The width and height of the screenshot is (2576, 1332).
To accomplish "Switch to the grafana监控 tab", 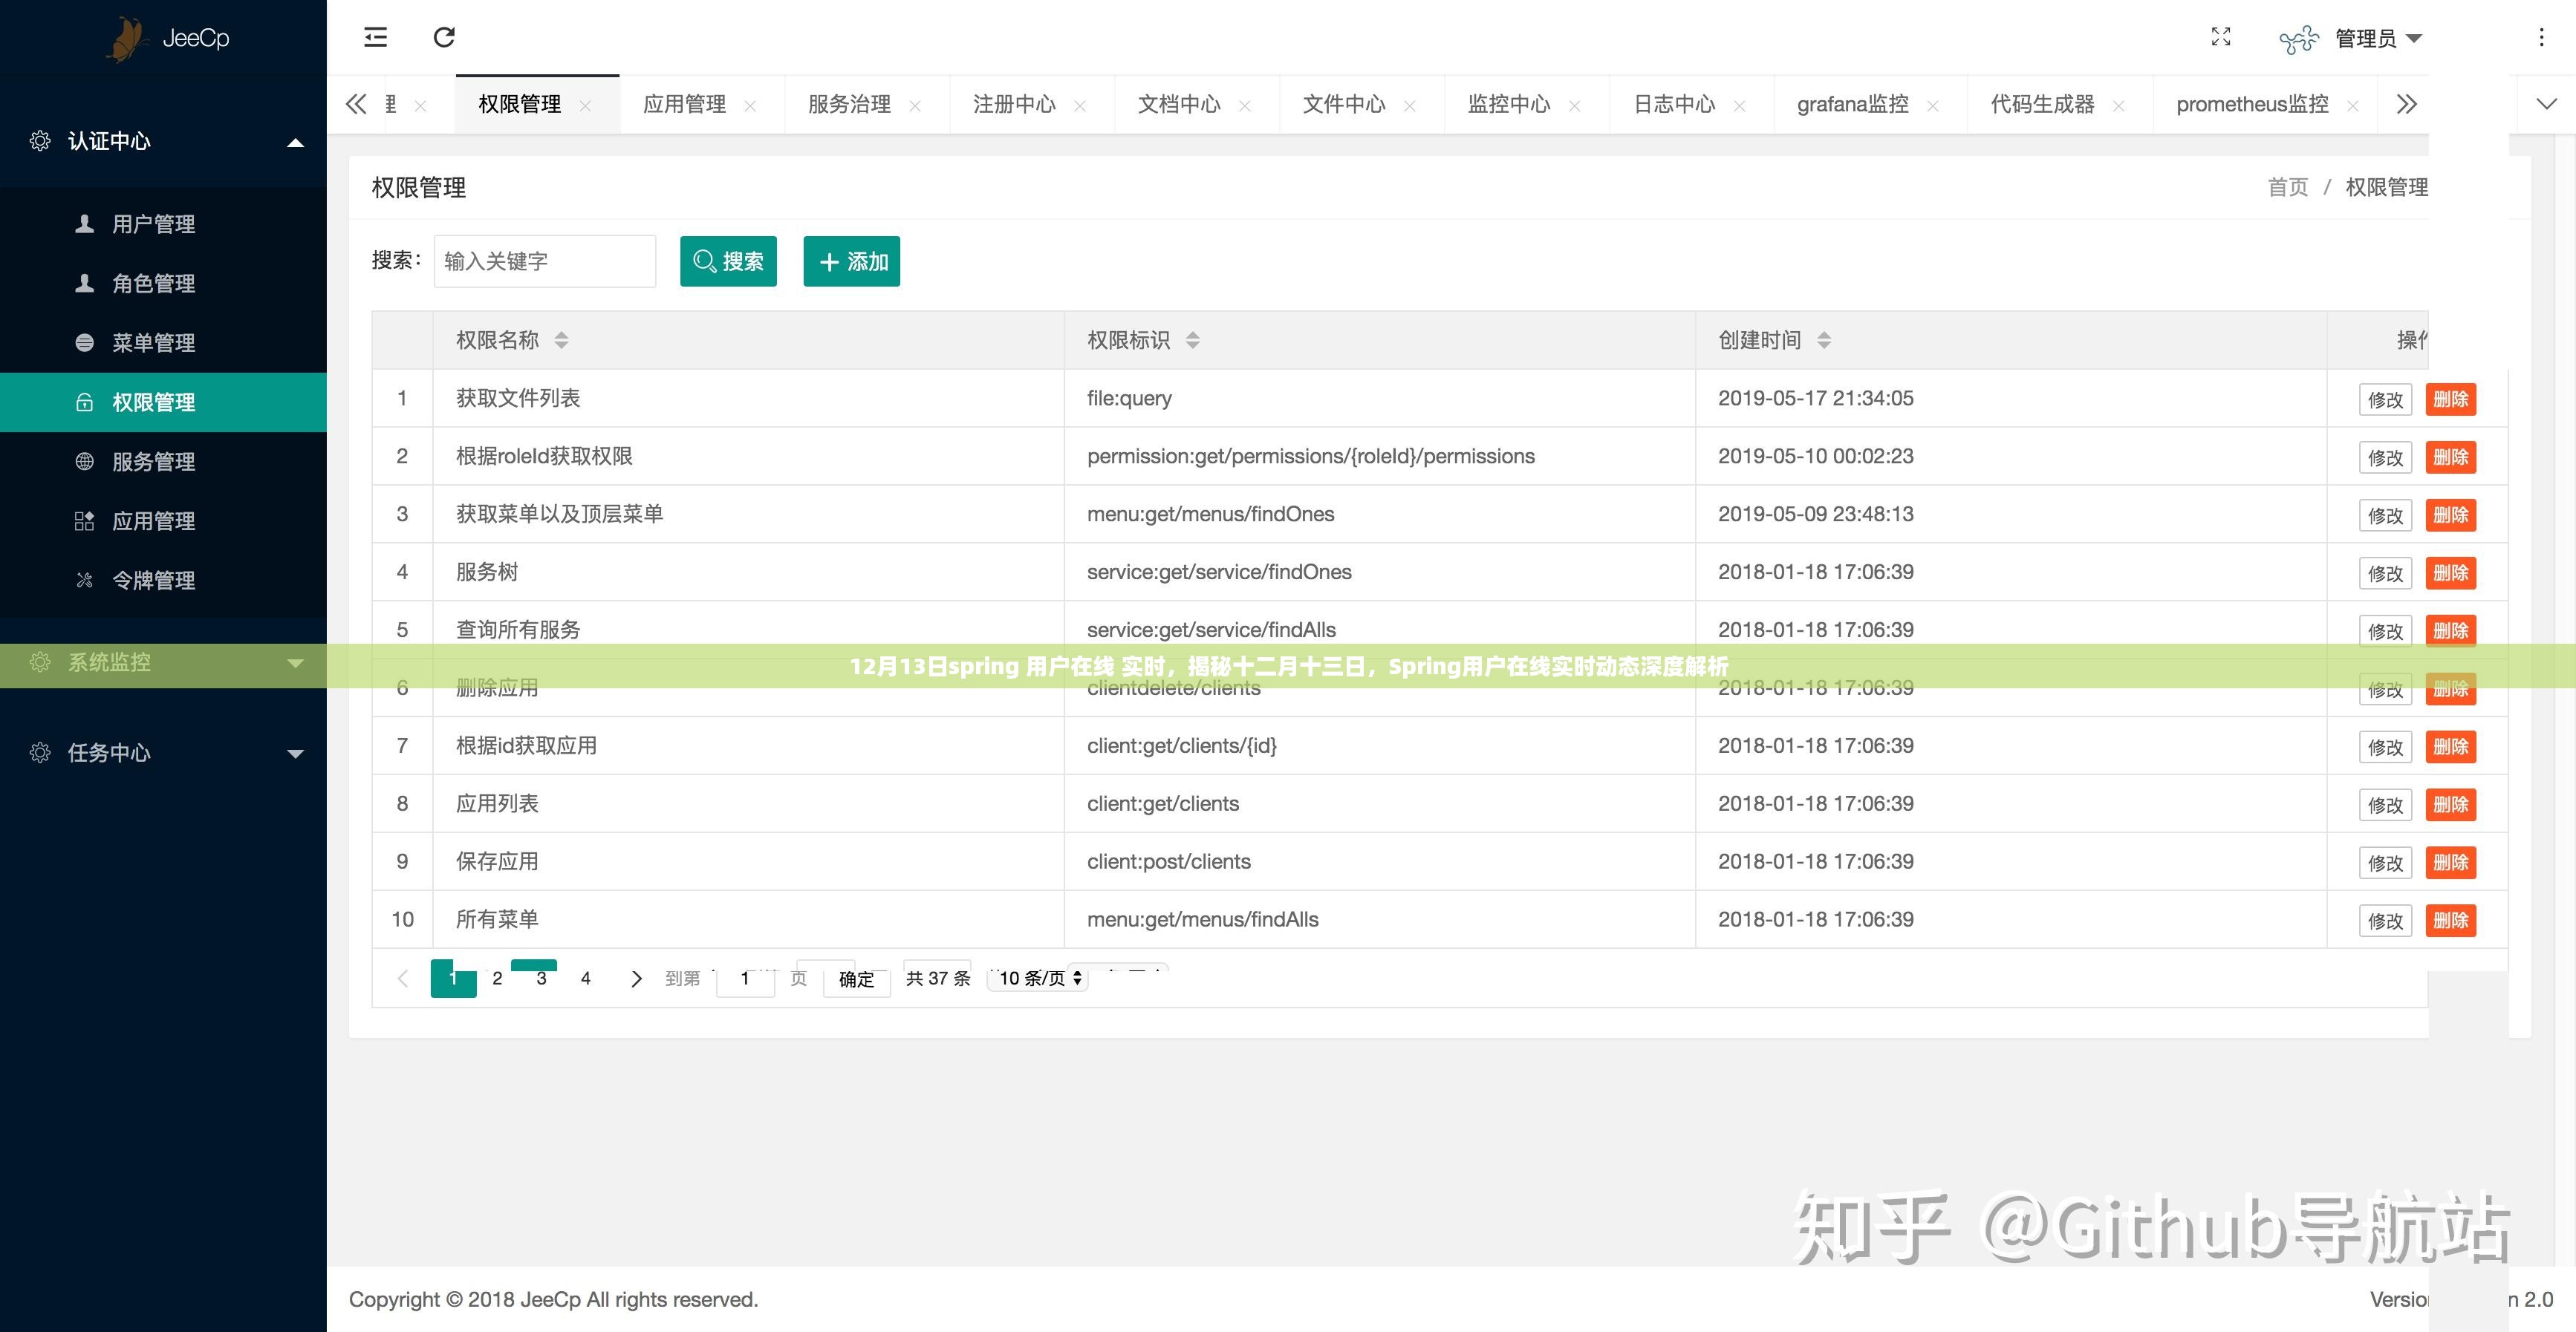I will coord(1852,104).
